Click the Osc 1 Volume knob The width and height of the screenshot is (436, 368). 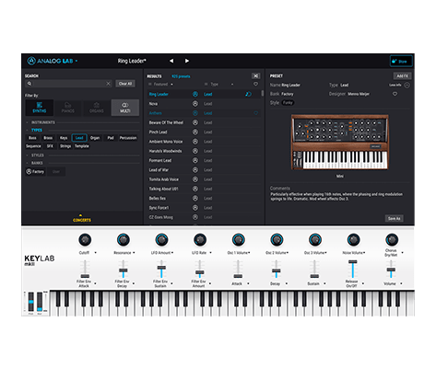(x=238, y=240)
